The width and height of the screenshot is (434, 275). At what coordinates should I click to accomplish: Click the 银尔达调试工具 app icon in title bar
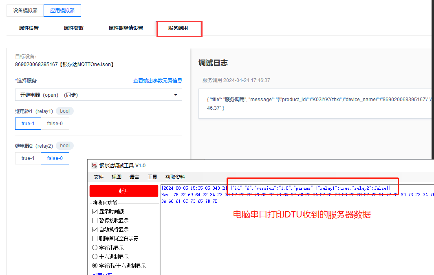[94, 166]
